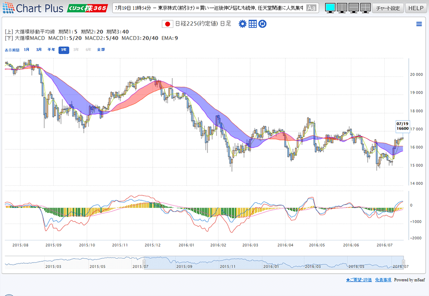Refresh the chart with the reload icon

point(263,24)
